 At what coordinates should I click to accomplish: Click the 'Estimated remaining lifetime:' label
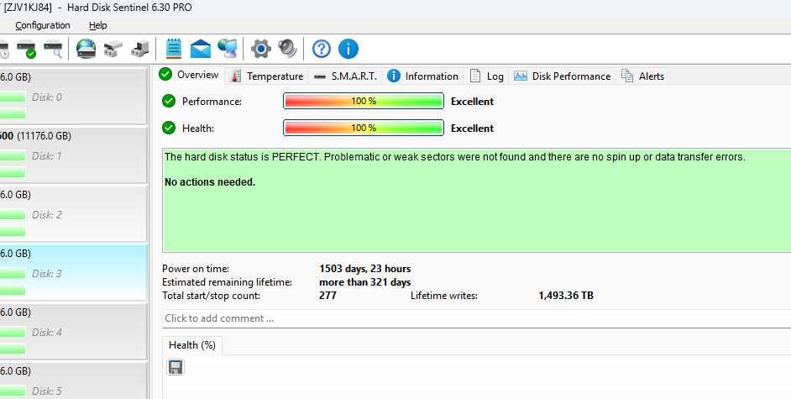pyautogui.click(x=227, y=282)
